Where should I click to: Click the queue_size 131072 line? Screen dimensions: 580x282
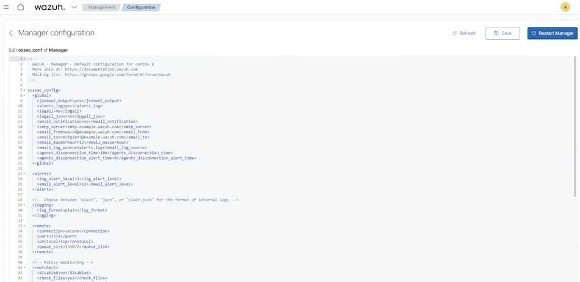(x=73, y=247)
